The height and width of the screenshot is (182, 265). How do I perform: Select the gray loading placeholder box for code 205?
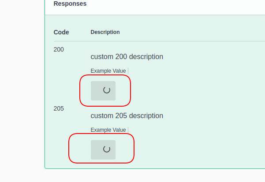pos(103,150)
